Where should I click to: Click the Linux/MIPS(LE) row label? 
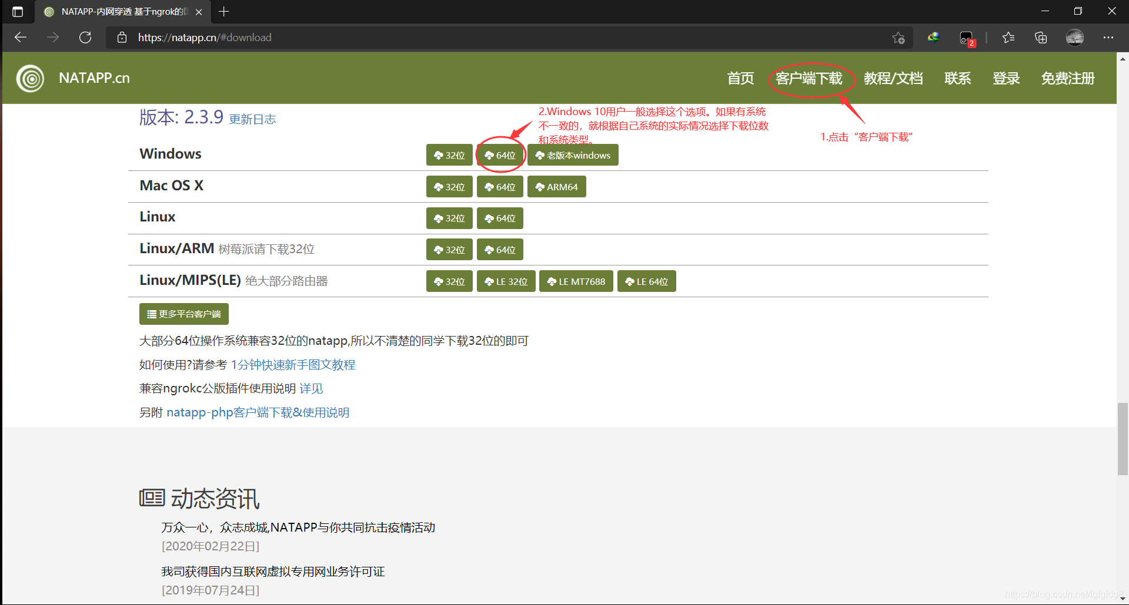click(x=190, y=280)
